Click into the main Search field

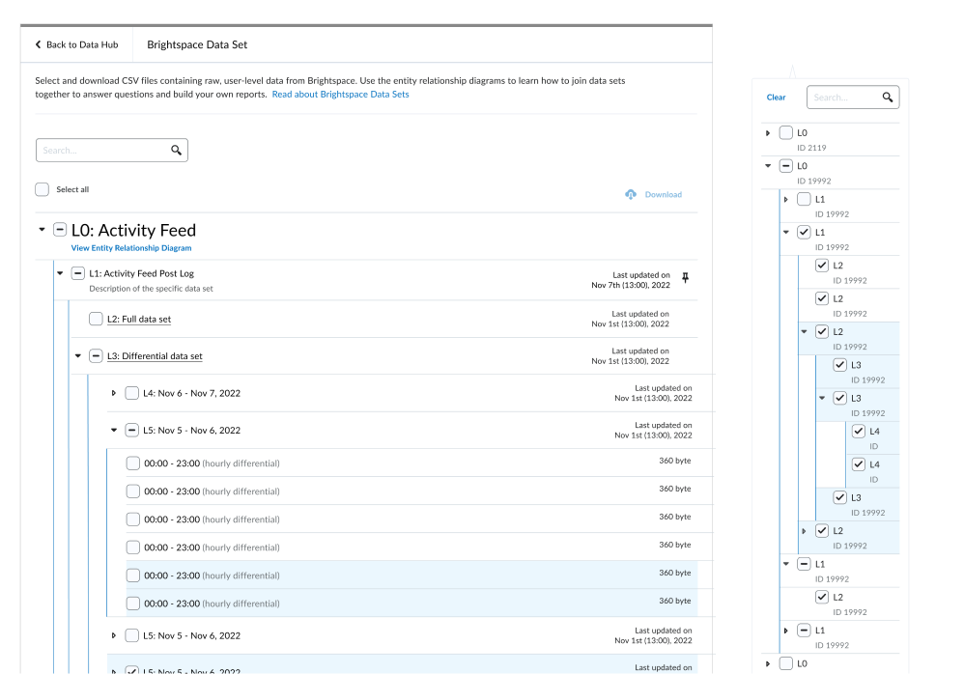click(112, 150)
